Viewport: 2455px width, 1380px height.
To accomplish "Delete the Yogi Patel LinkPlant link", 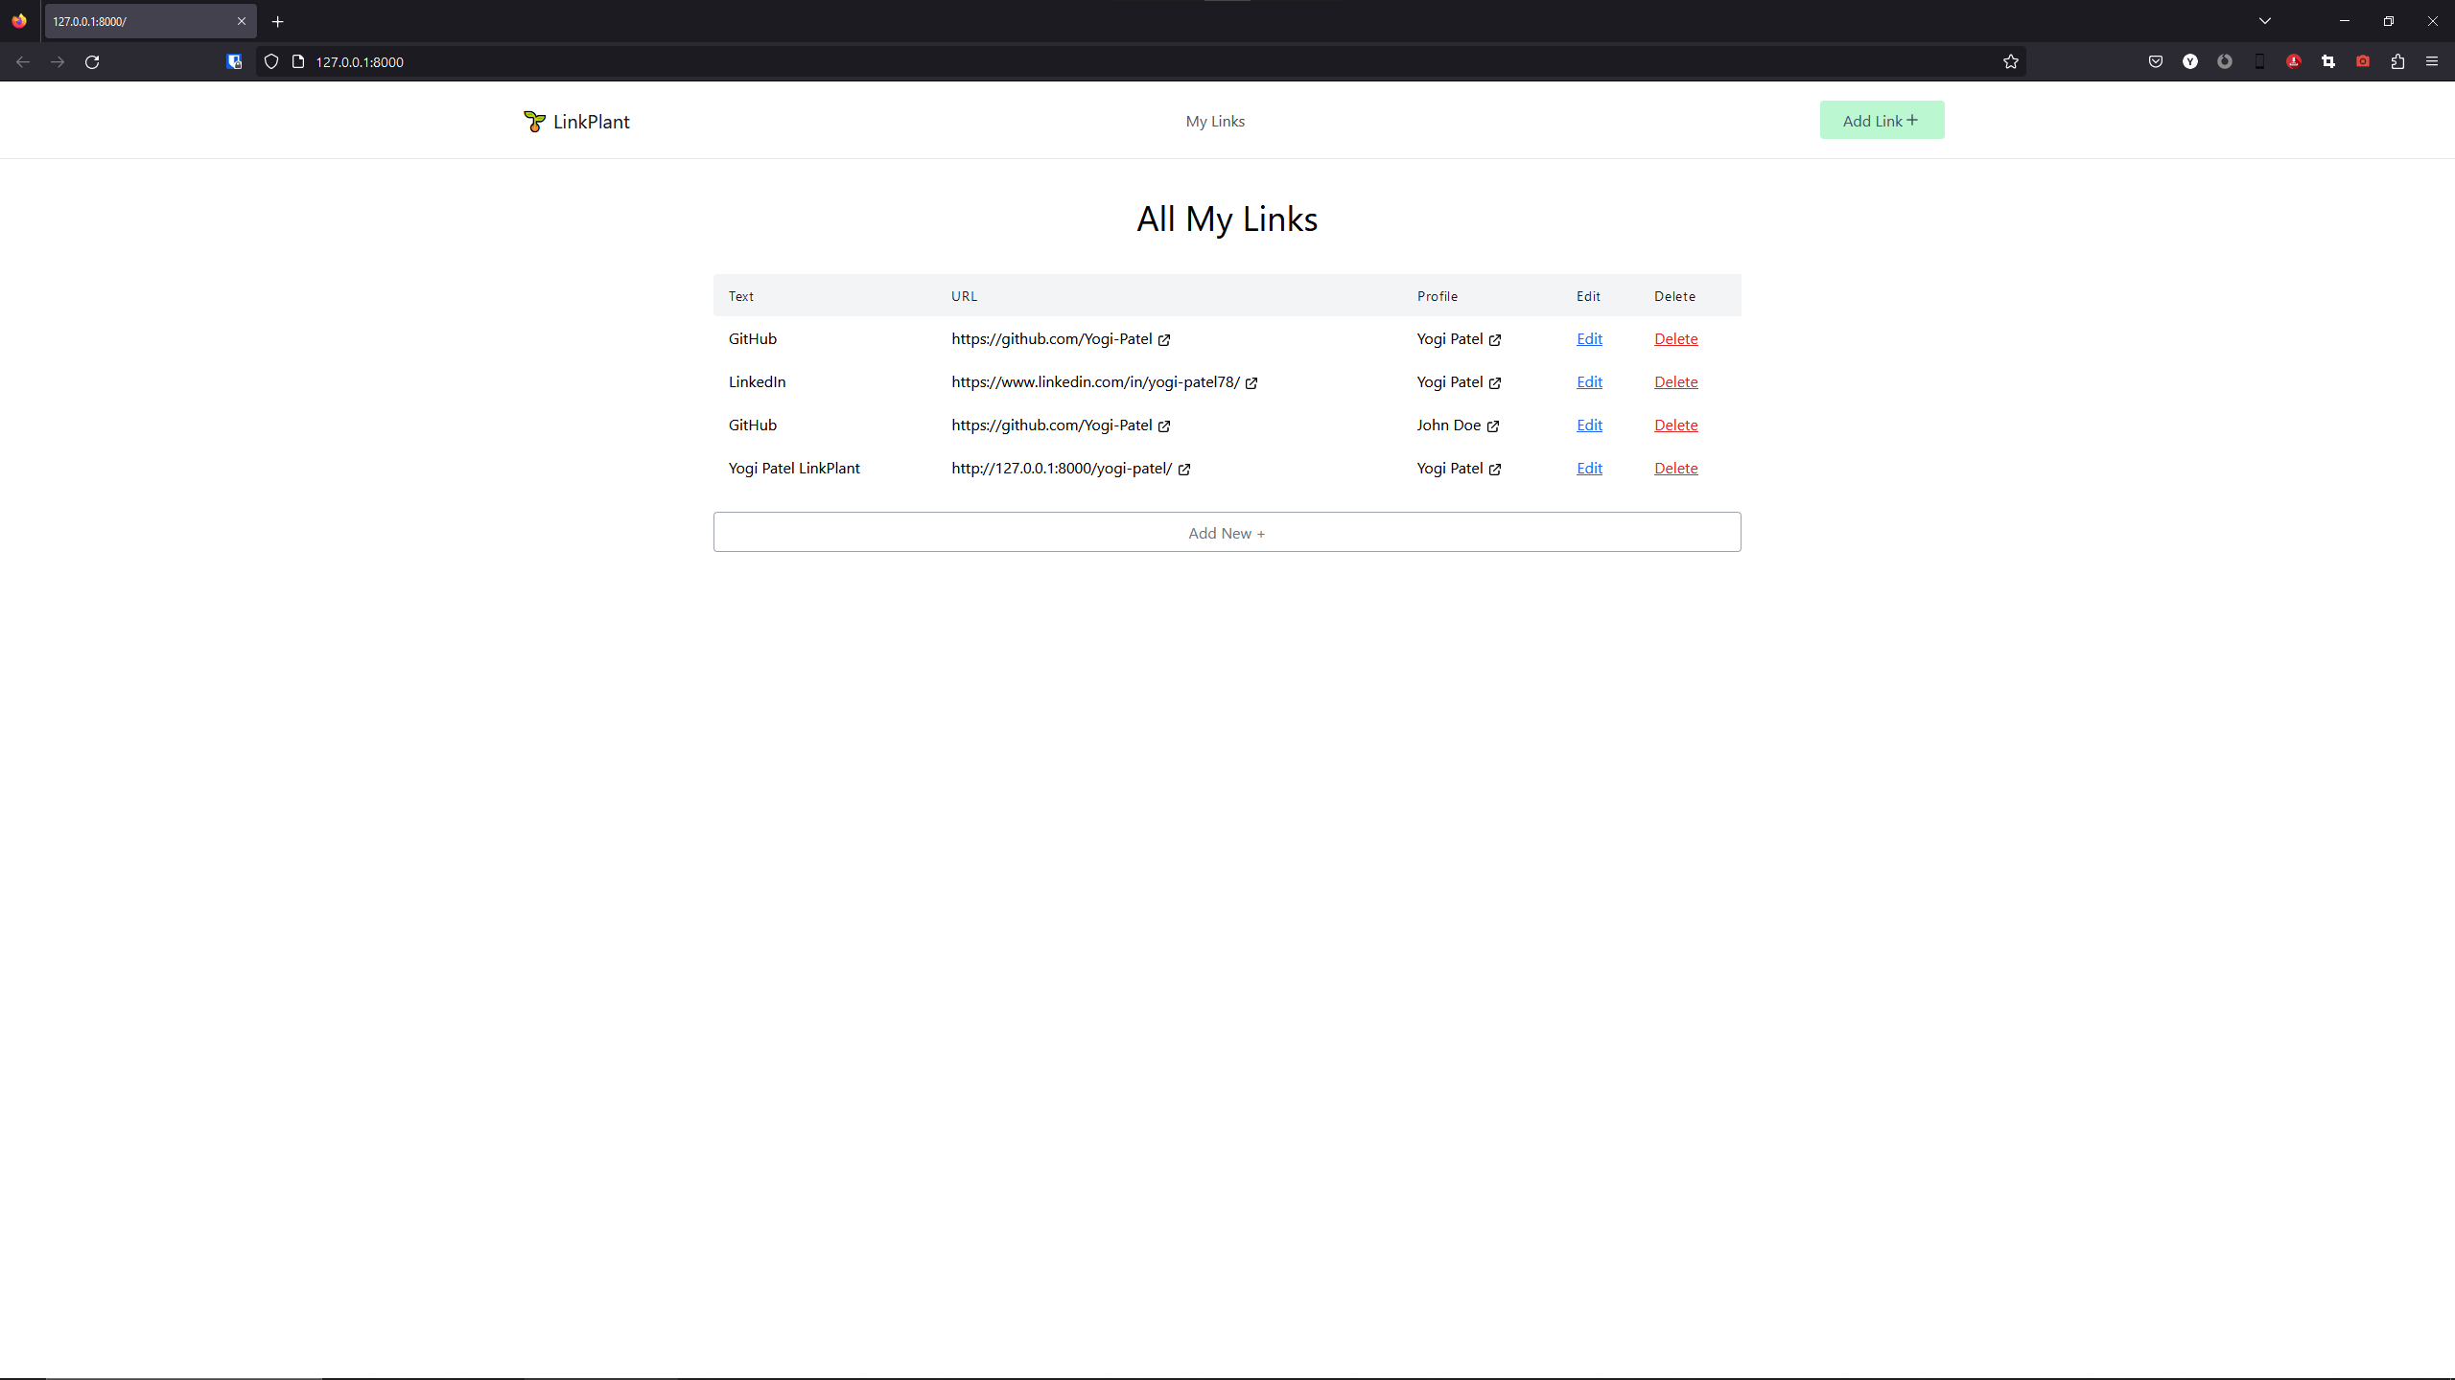I will tap(1675, 469).
